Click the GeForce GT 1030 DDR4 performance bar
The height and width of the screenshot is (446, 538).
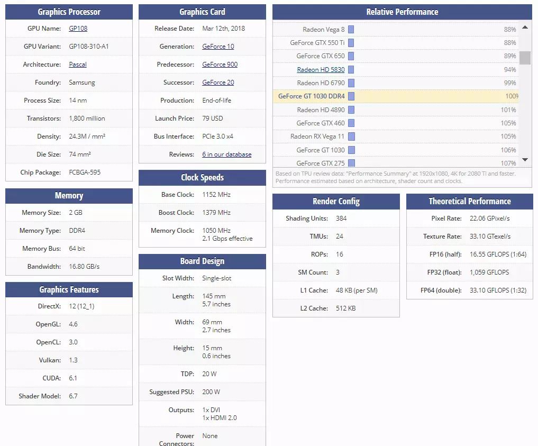click(351, 96)
